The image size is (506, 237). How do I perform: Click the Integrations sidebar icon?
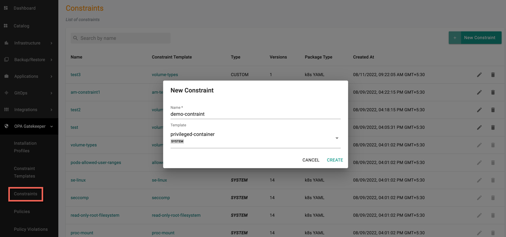(x=6, y=110)
